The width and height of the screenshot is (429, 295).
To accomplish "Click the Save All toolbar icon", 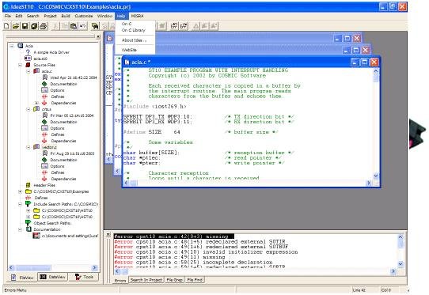I will [34, 26].
